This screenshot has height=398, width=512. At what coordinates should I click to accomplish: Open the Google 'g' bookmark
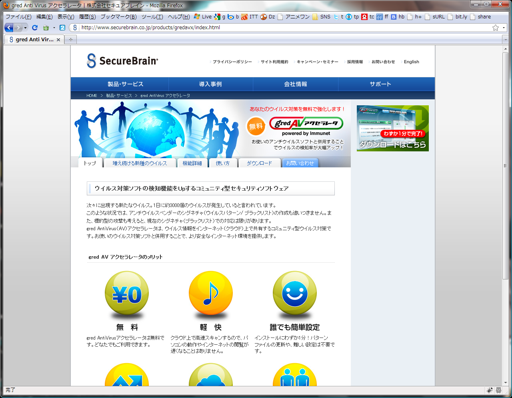220,17
